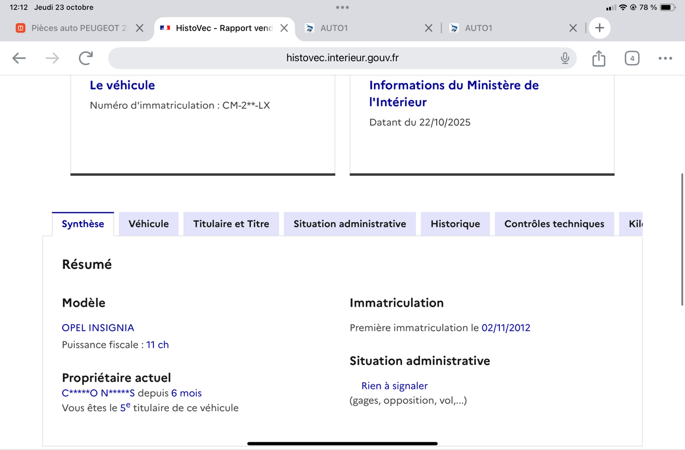Open a new tab with plus
685x450 pixels.
(x=599, y=28)
